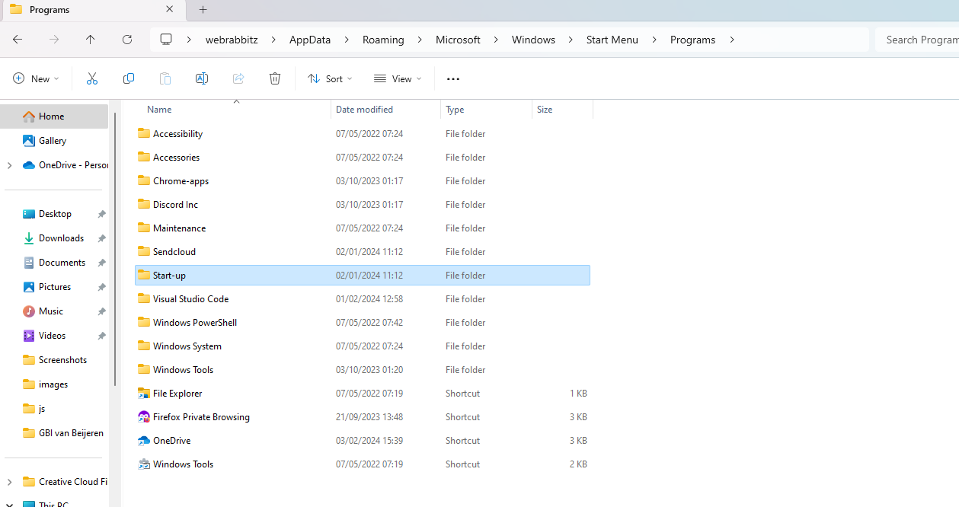Click the Cut icon in the toolbar
The image size is (959, 507).
click(x=91, y=78)
